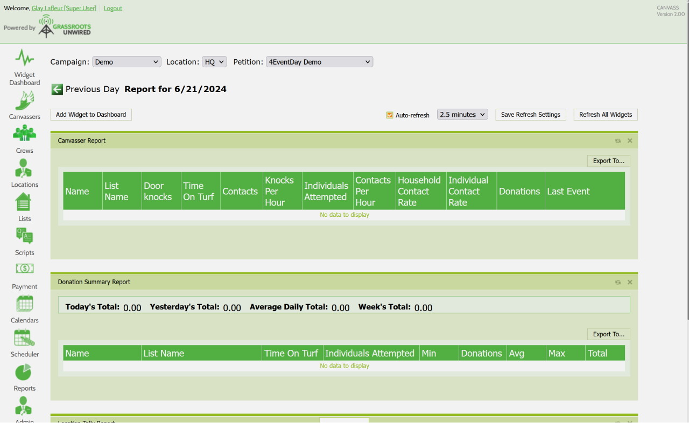Open the Petition dropdown
689x423 pixels.
point(319,62)
